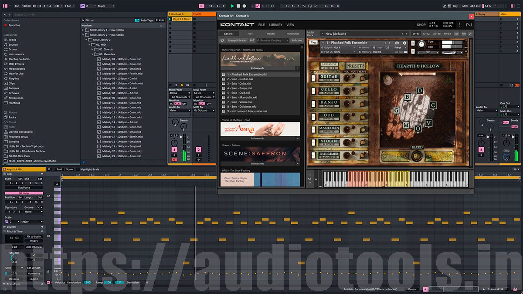The width and height of the screenshot is (523, 294).
Task: Switch to Kontakt's Automation tab
Action: (x=293, y=34)
